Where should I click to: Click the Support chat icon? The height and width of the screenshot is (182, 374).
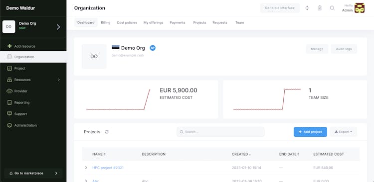click(x=9, y=114)
